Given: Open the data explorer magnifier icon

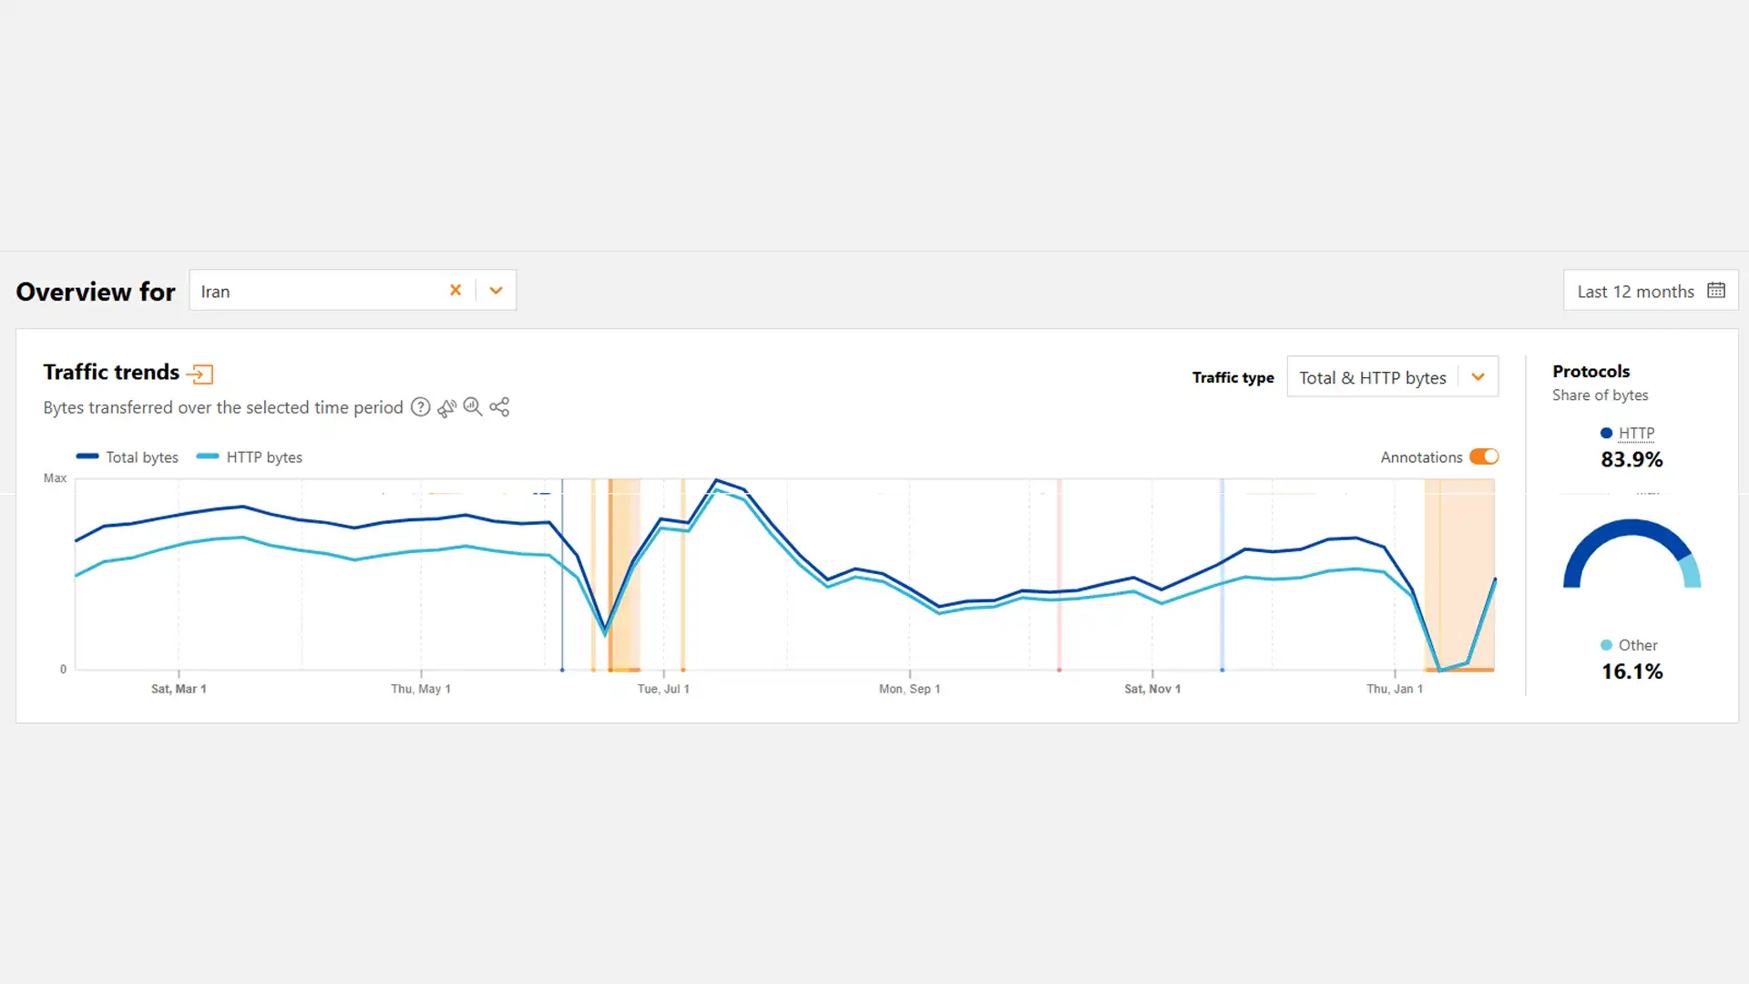Looking at the screenshot, I should [x=473, y=407].
